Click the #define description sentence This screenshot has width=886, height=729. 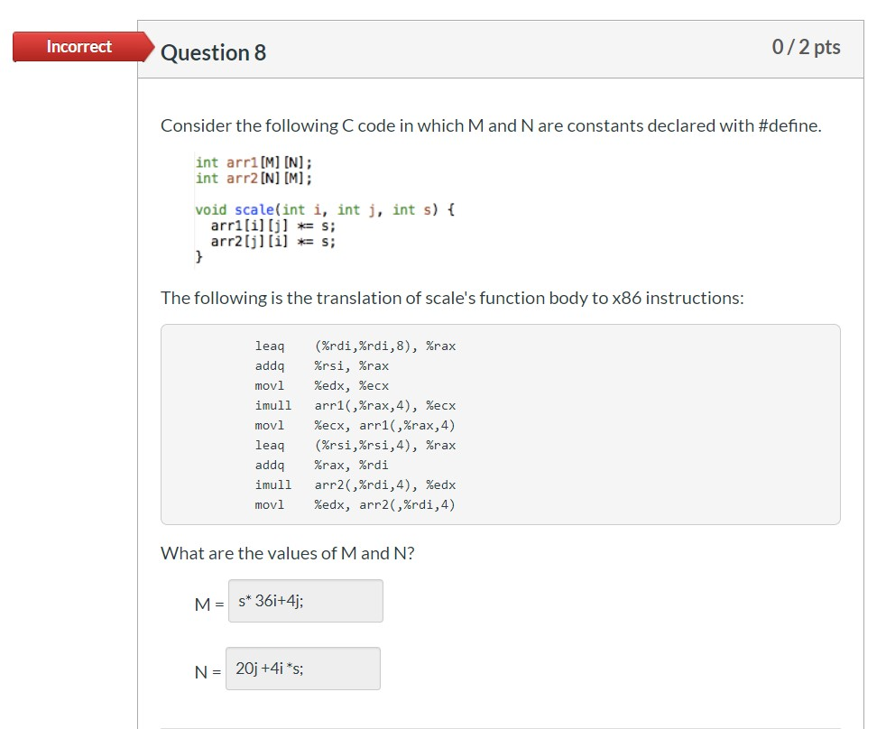[x=491, y=125]
